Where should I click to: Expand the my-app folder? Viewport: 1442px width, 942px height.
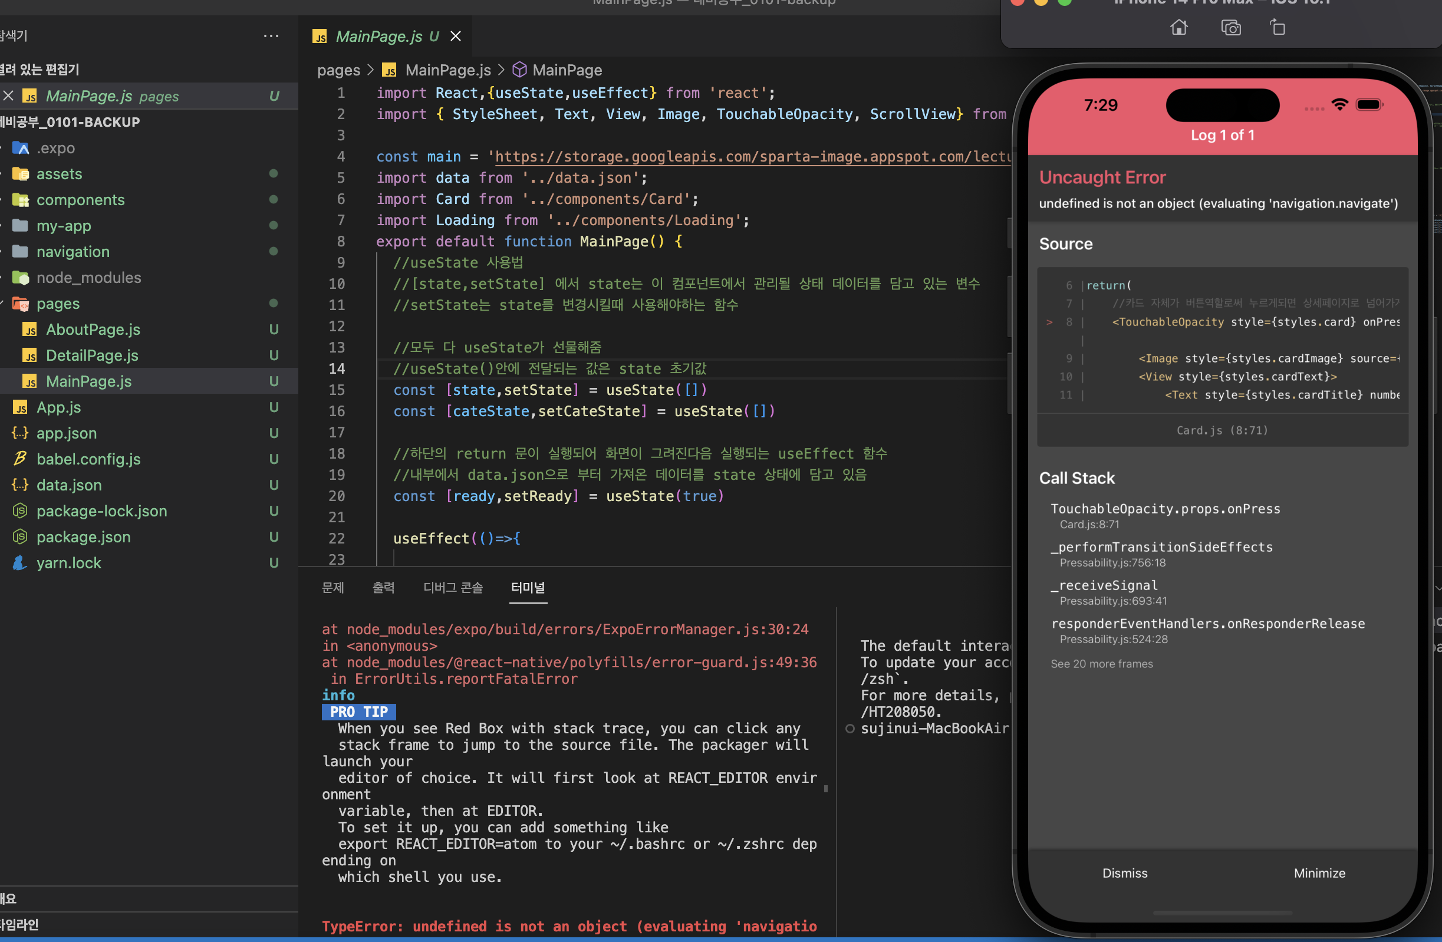pyautogui.click(x=64, y=226)
